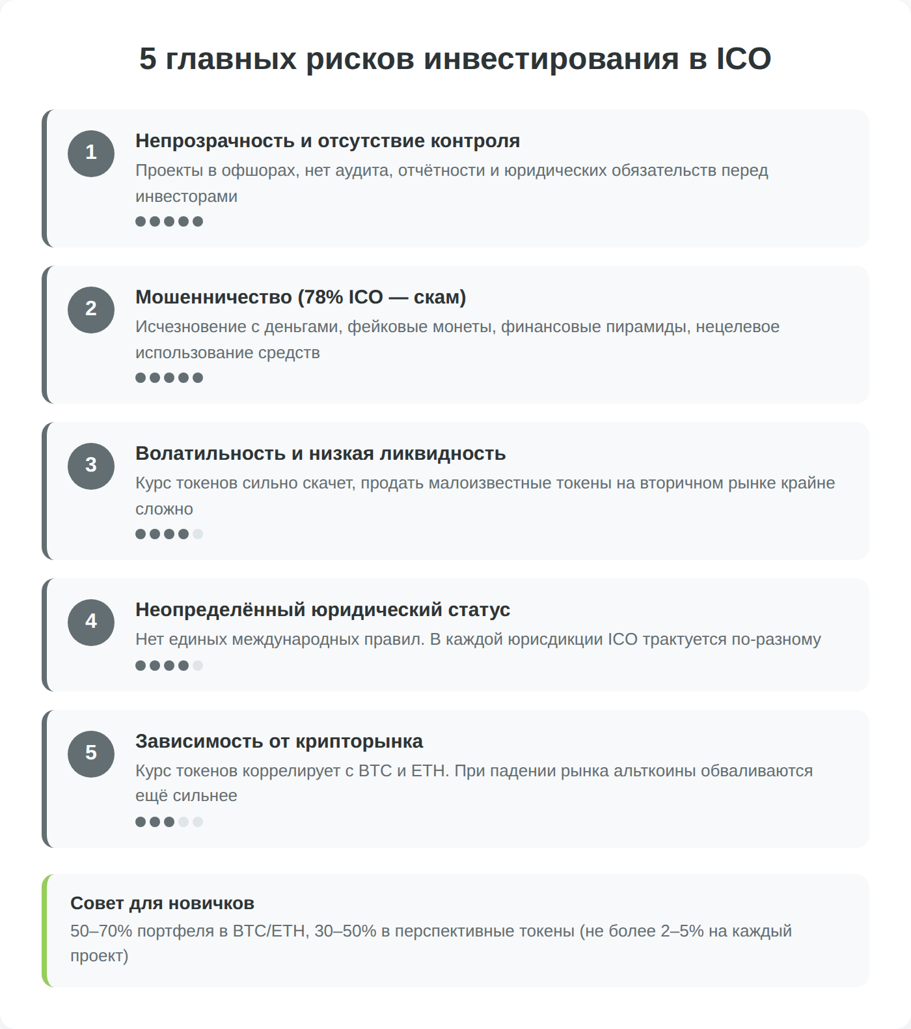Click risk dots under Непрозрачность card
The height and width of the screenshot is (1029, 911).
click(x=169, y=221)
